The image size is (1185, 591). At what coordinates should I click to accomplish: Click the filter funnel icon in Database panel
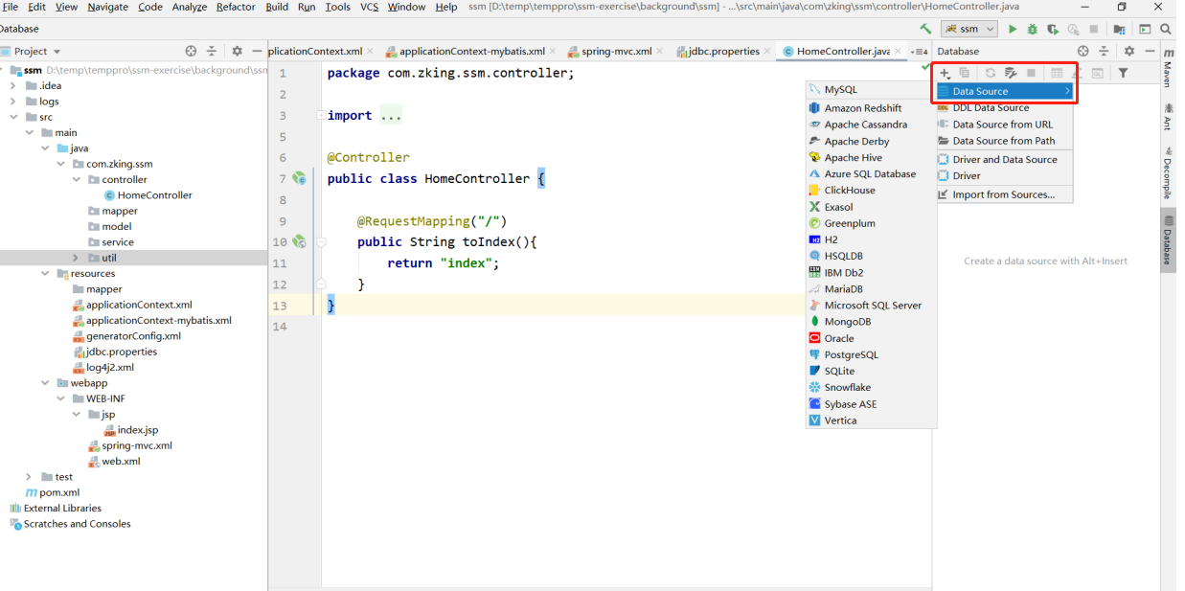(x=1123, y=73)
